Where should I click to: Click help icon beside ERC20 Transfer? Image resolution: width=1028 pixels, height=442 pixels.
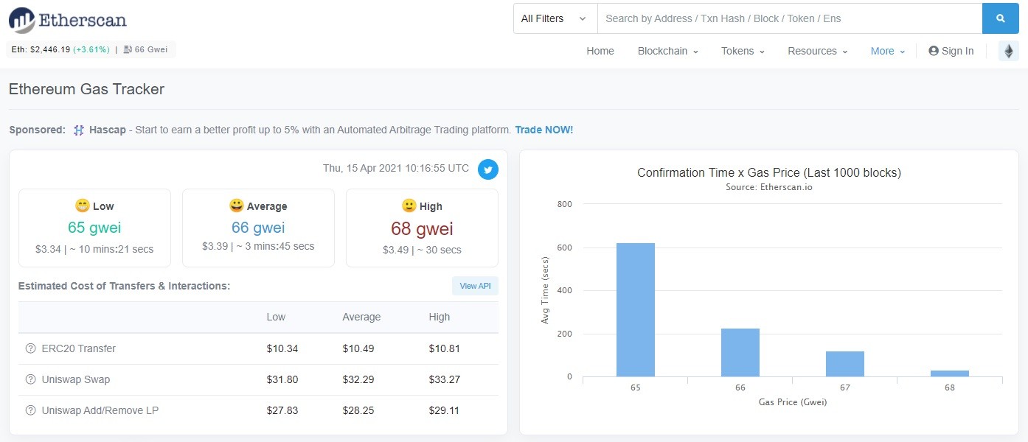30,348
